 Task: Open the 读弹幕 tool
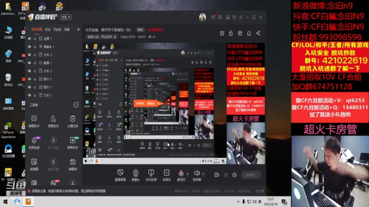pos(34,164)
